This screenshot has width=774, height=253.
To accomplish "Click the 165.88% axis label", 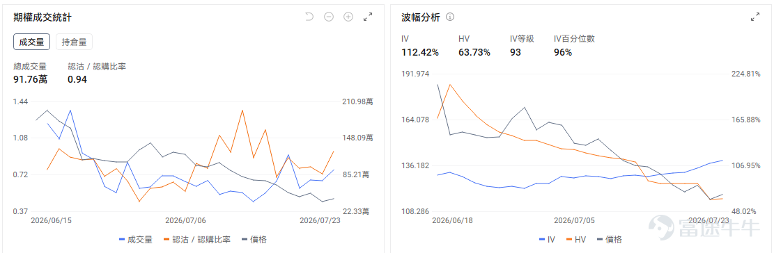I will (745, 120).
